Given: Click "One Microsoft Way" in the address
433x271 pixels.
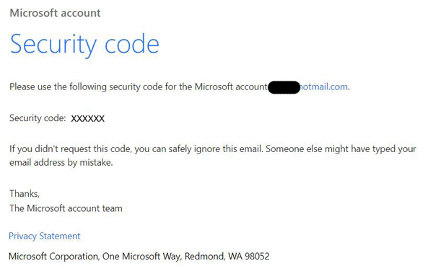Looking at the screenshot, I should [x=142, y=257].
